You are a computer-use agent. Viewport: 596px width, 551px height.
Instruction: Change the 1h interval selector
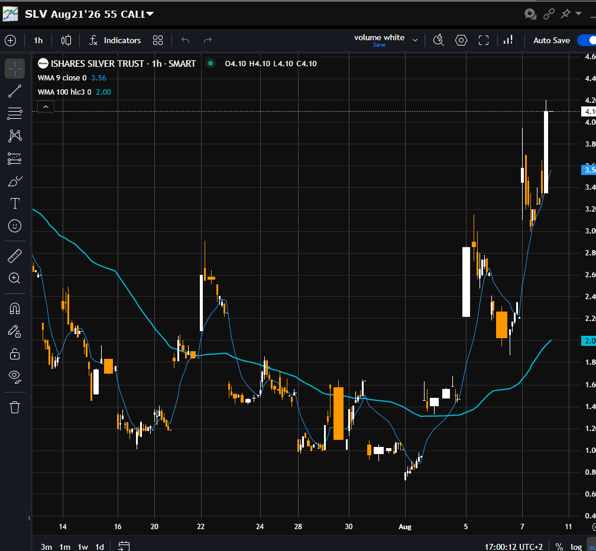[38, 40]
